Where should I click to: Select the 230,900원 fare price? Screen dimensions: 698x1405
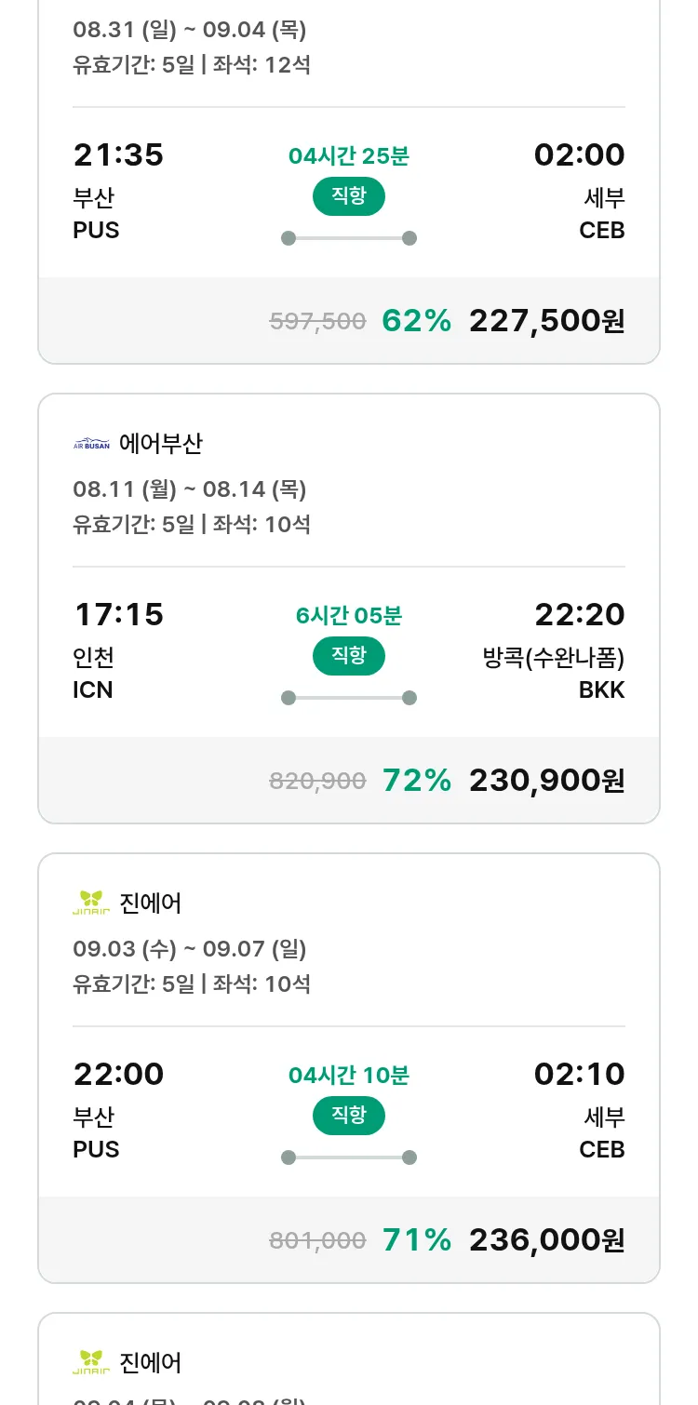(546, 781)
